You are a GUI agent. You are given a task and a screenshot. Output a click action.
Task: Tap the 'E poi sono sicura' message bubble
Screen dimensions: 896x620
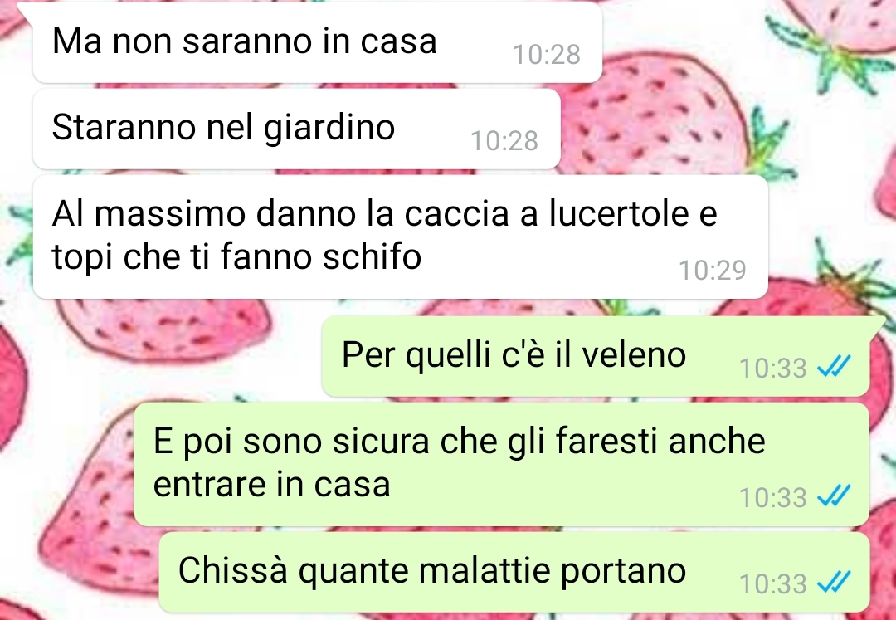[x=502, y=464]
